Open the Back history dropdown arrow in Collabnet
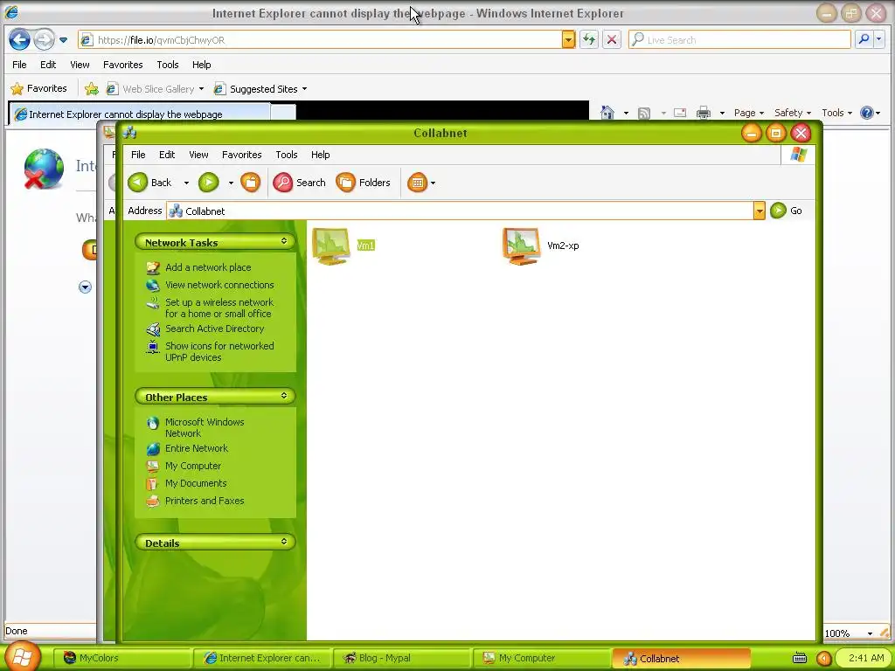The height and width of the screenshot is (671, 895). point(186,183)
